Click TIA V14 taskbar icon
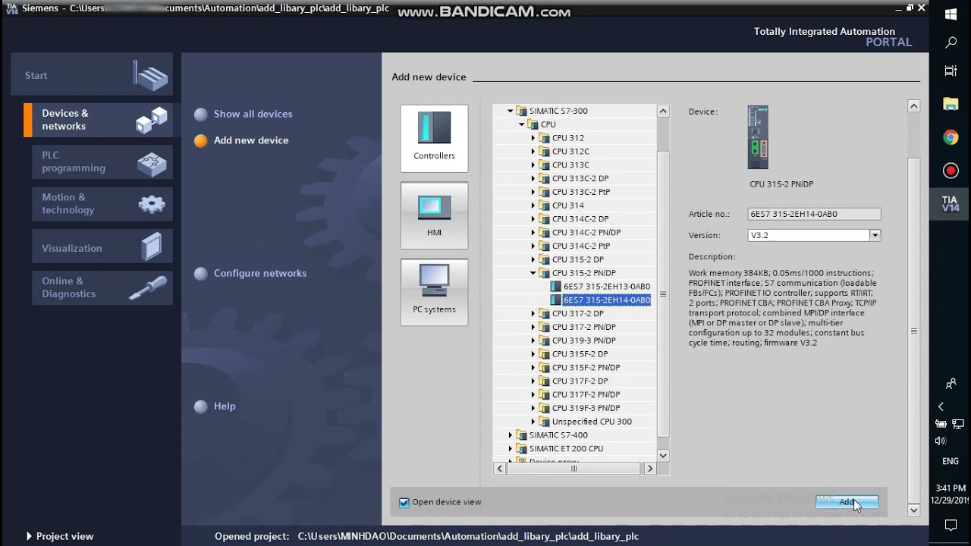 (951, 204)
